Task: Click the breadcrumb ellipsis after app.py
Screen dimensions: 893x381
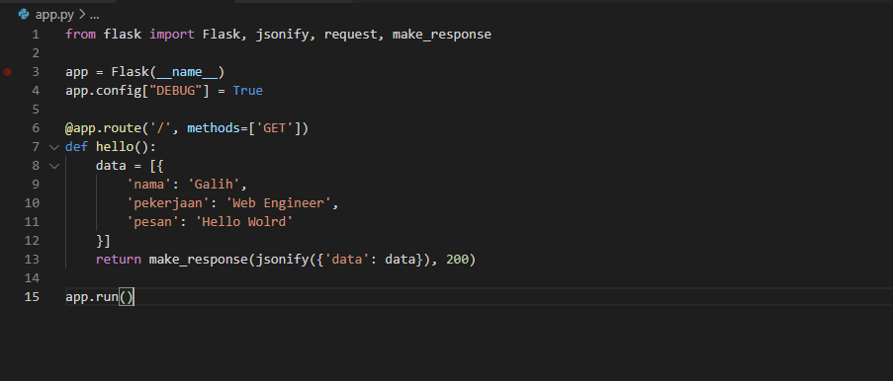Action: (94, 15)
